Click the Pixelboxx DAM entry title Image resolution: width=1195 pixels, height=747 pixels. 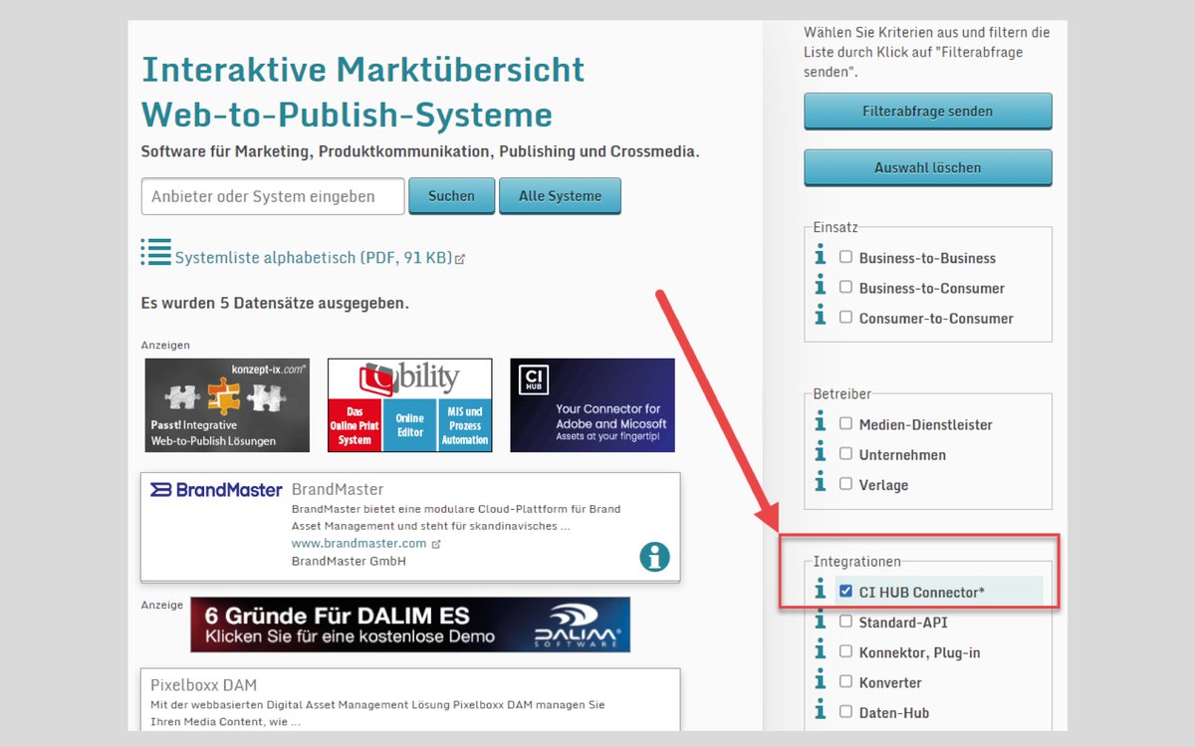(203, 685)
